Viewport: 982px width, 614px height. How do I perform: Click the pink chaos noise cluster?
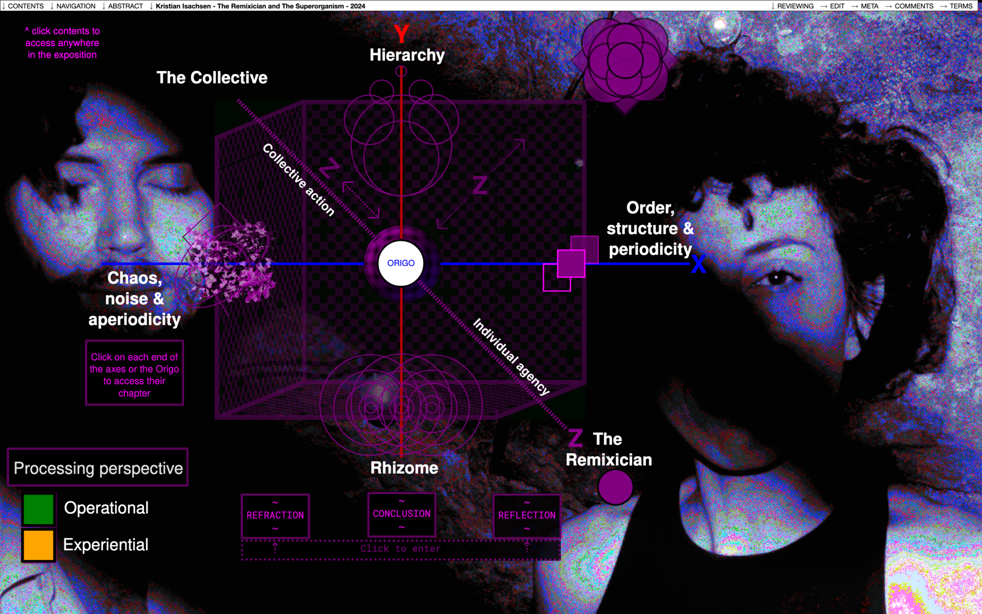(233, 263)
